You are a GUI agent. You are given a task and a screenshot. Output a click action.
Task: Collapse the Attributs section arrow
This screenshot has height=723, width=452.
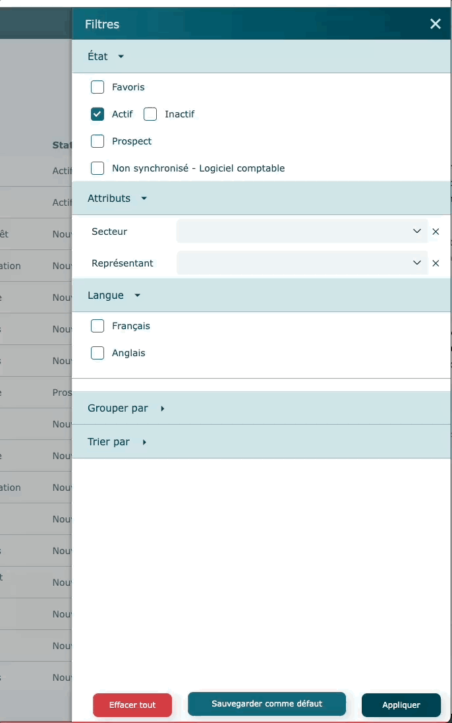point(144,199)
